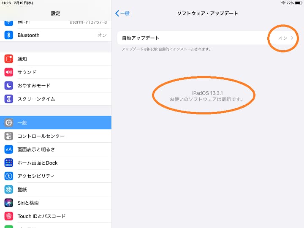Viewport: 304px width, 228px height.
Task: Open the 自動アップデート setting row
Action: point(206,38)
